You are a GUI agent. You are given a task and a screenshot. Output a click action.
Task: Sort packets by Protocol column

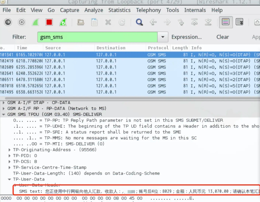(158, 48)
